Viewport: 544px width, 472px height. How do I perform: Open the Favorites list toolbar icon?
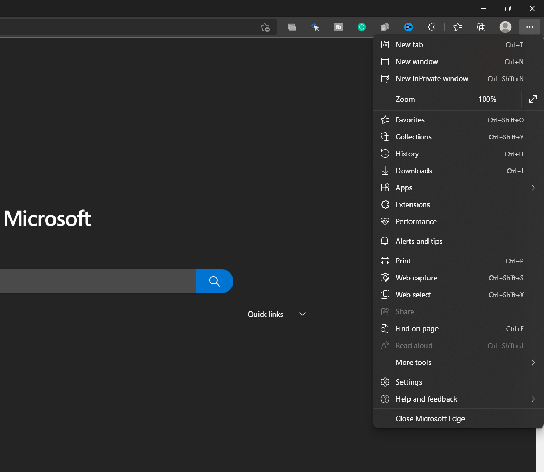458,27
